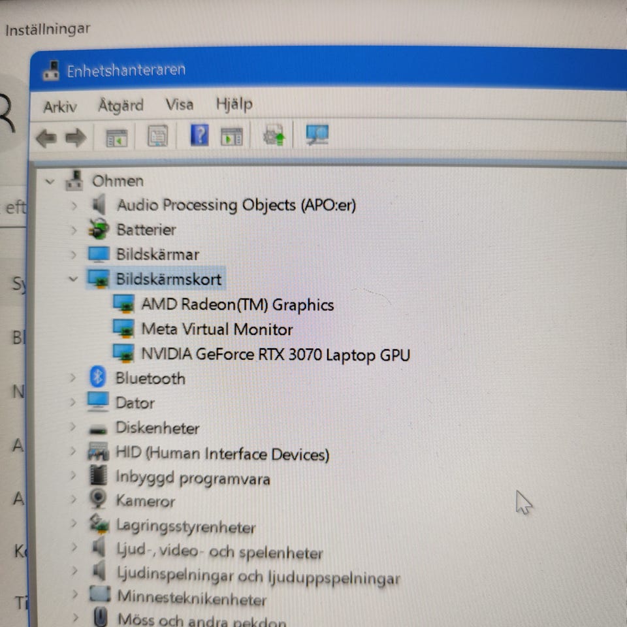Click the Update driver toolbar icon
627x627 pixels.
[x=274, y=135]
